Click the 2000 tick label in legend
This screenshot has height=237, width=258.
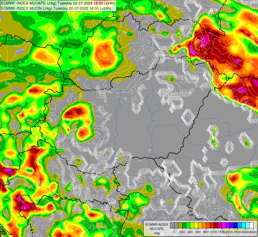(x=230, y=232)
